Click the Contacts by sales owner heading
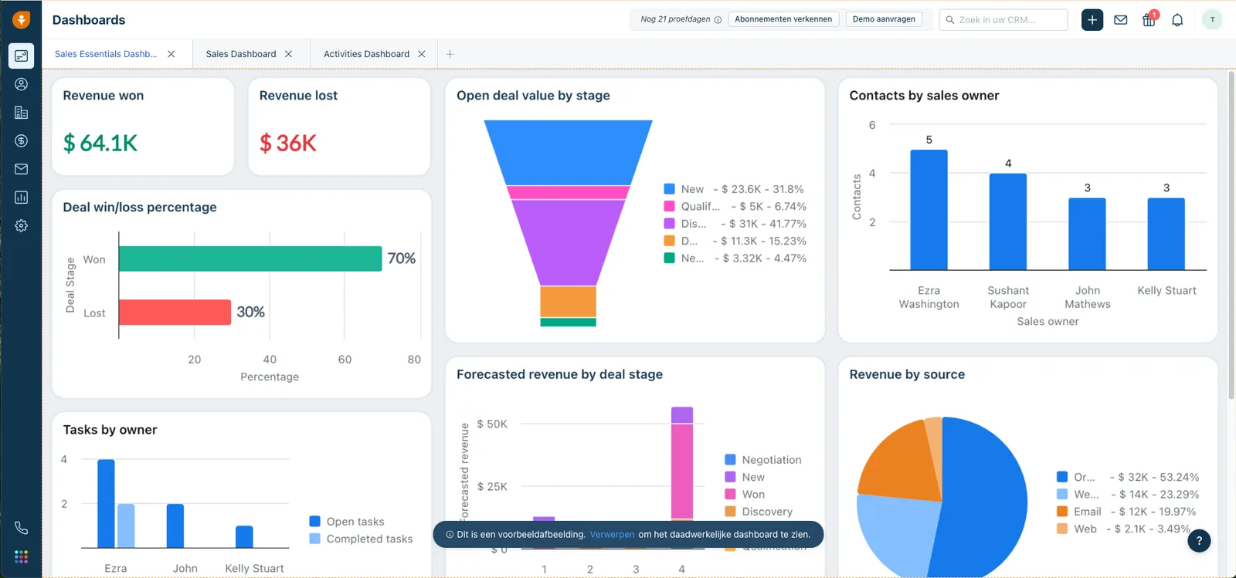The width and height of the screenshot is (1236, 578). (924, 96)
